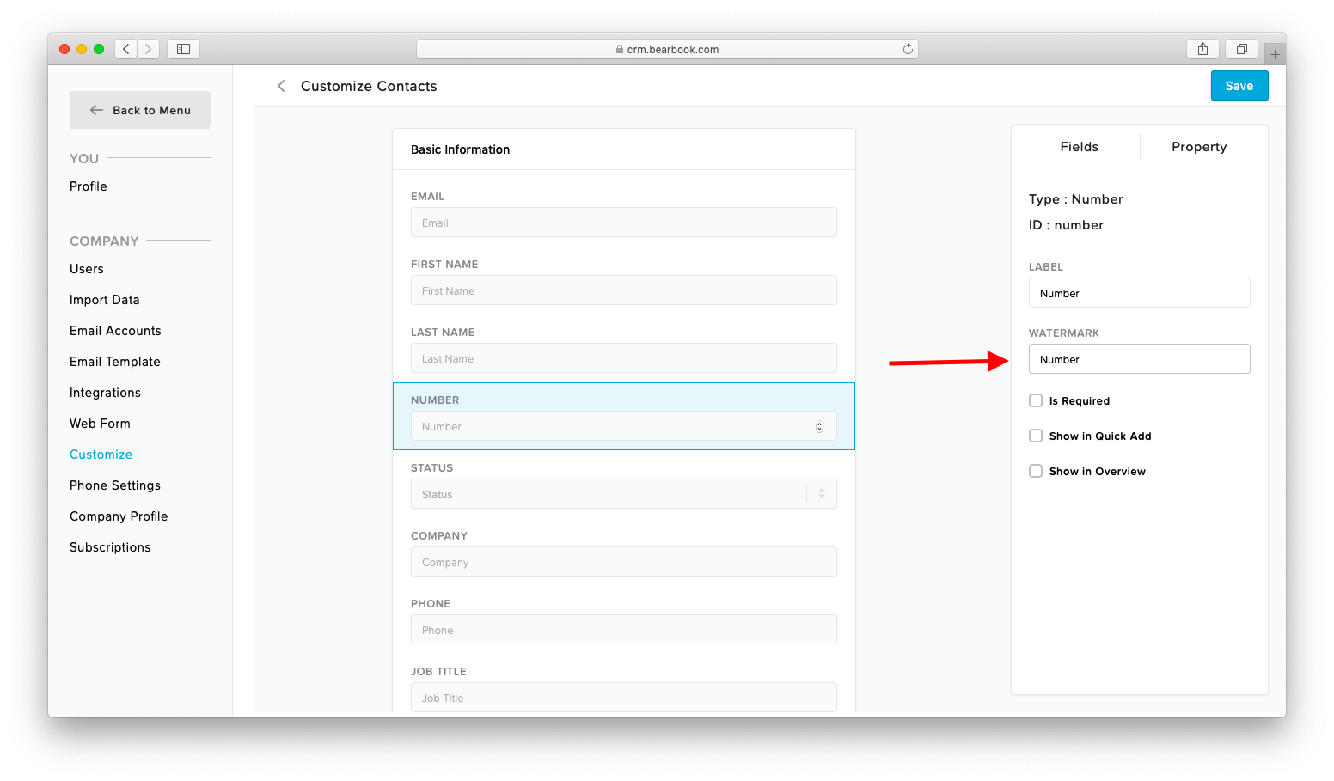Open the Web Form page

(x=100, y=424)
